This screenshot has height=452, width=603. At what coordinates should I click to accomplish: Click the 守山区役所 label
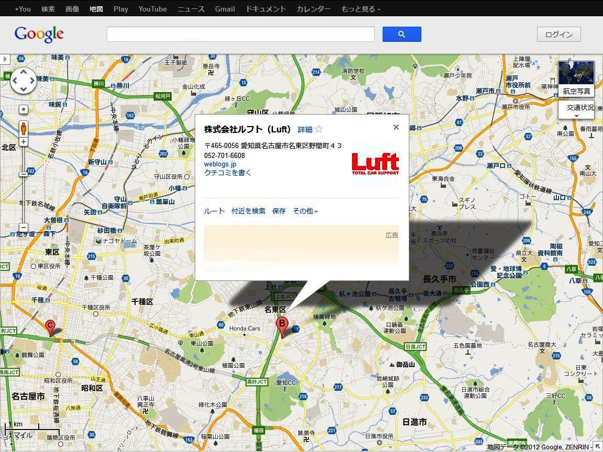click(168, 177)
